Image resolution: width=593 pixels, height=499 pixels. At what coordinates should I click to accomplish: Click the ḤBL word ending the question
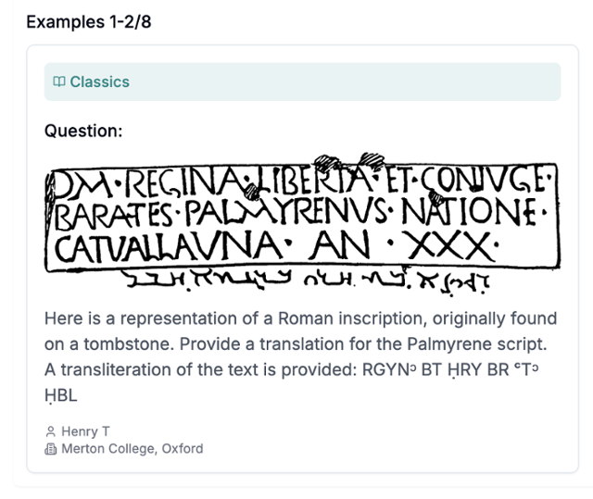[61, 395]
